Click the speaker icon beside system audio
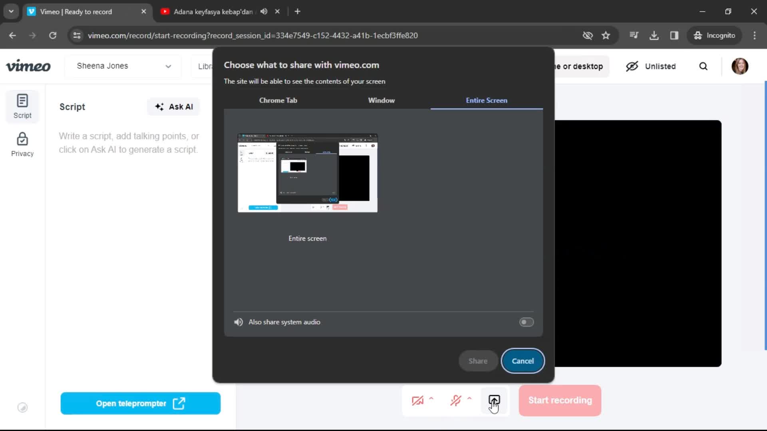The width and height of the screenshot is (767, 431). [238, 322]
